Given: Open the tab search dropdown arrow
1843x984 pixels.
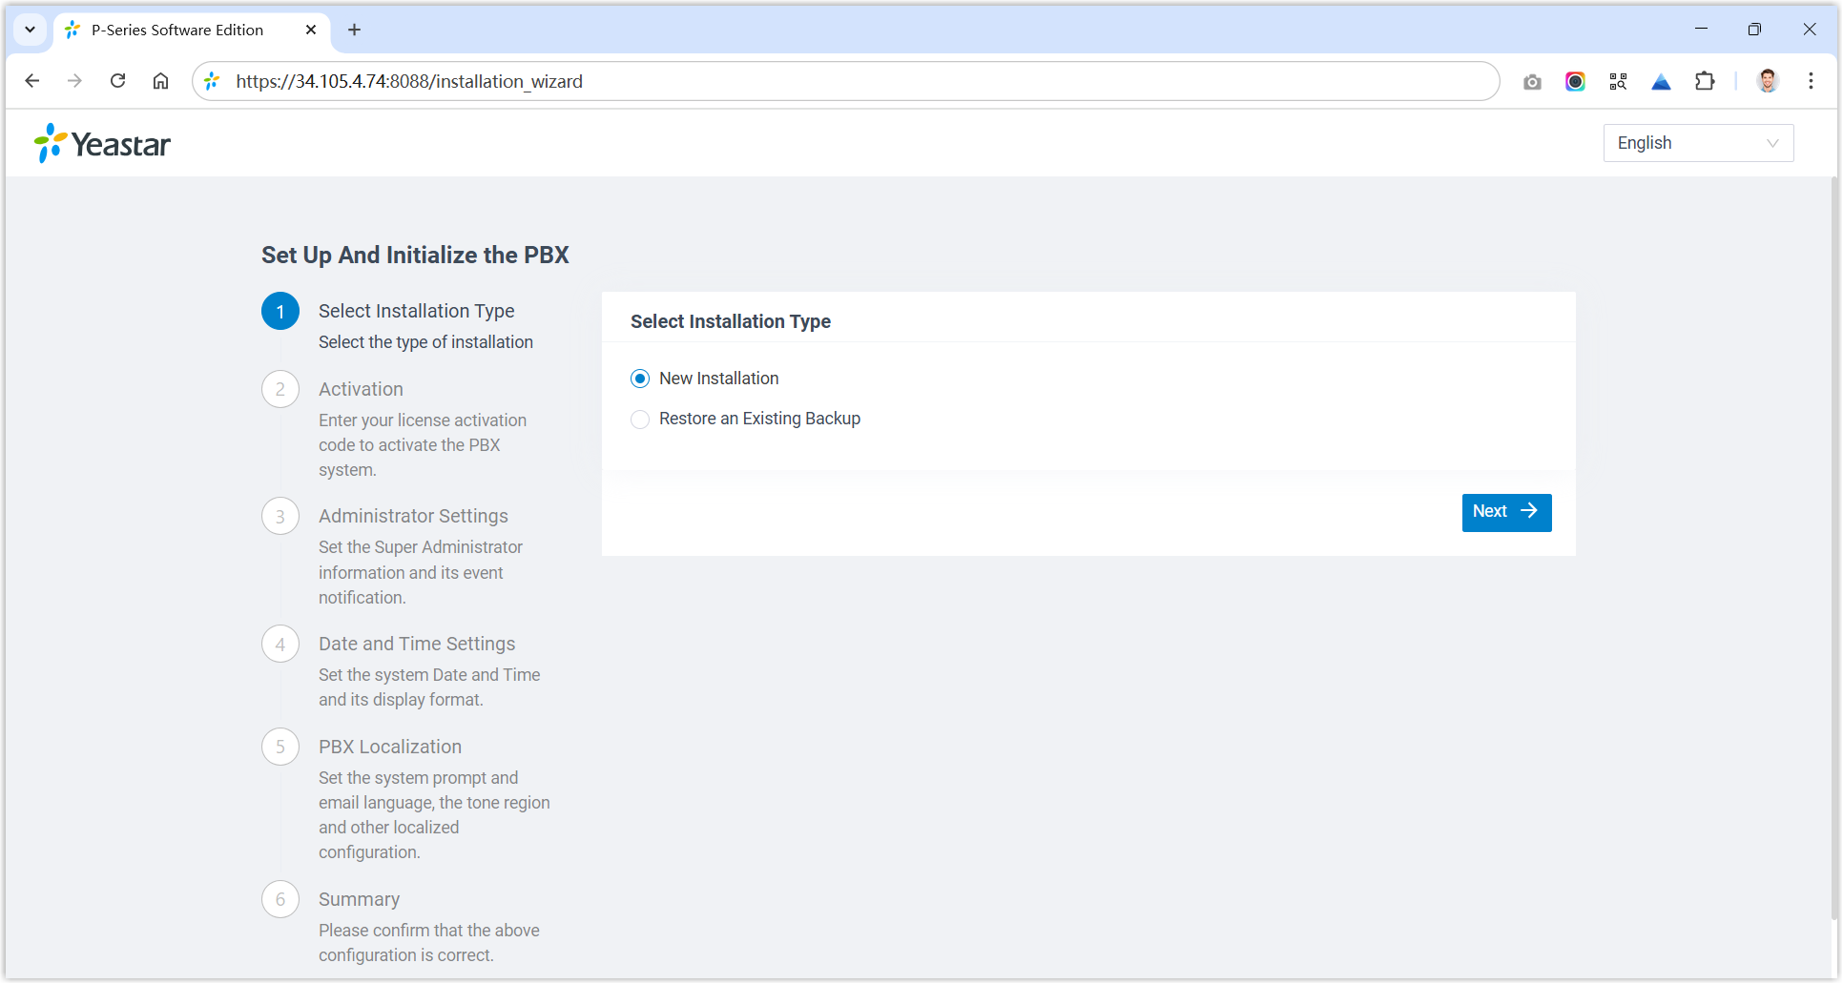Looking at the screenshot, I should point(31,30).
